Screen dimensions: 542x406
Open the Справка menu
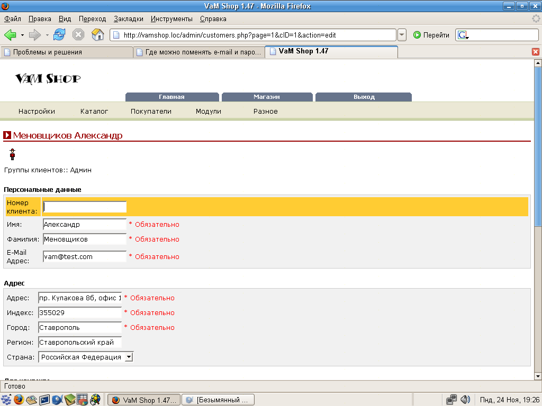[x=213, y=19]
